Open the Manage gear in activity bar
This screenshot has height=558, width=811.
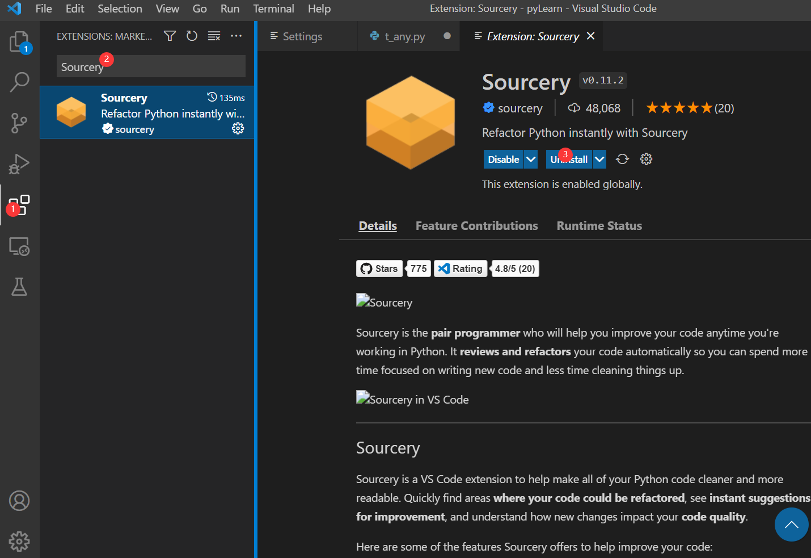[19, 542]
